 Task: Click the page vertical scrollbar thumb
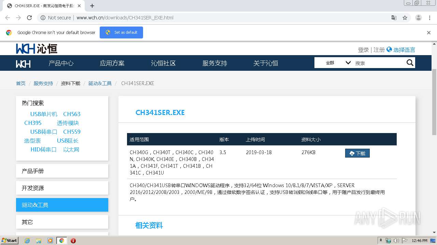(434, 101)
